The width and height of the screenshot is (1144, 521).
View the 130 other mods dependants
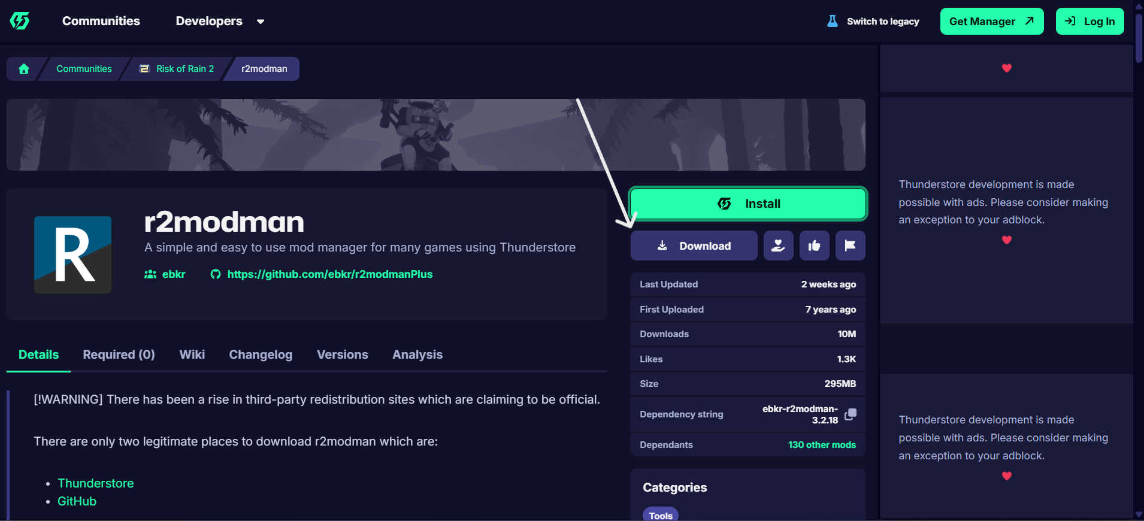(822, 445)
